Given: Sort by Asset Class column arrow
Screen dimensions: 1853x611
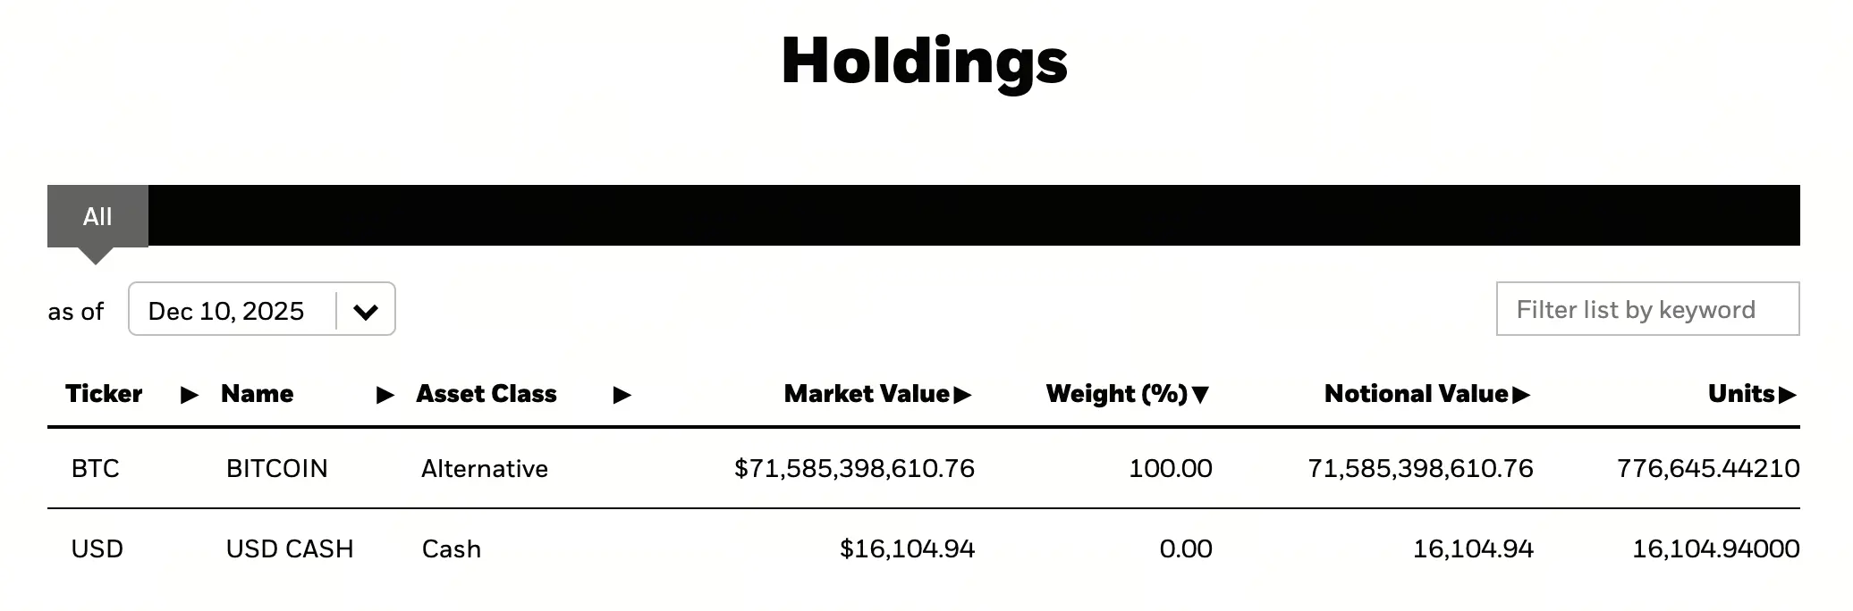Looking at the screenshot, I should 622,395.
